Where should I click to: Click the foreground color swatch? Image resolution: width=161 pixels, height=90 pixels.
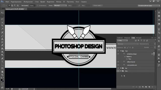point(2,80)
